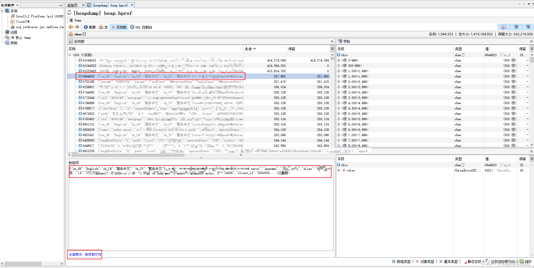This screenshot has width=534, height=268.
Task: Expand the value field of ThreadLocal in lower panel
Action: 339,170
